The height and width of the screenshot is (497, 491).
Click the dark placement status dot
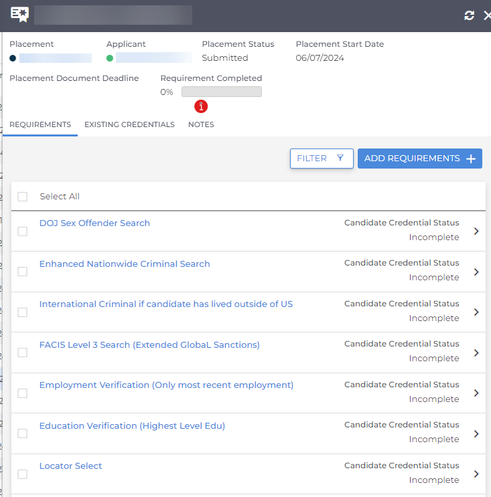13,58
